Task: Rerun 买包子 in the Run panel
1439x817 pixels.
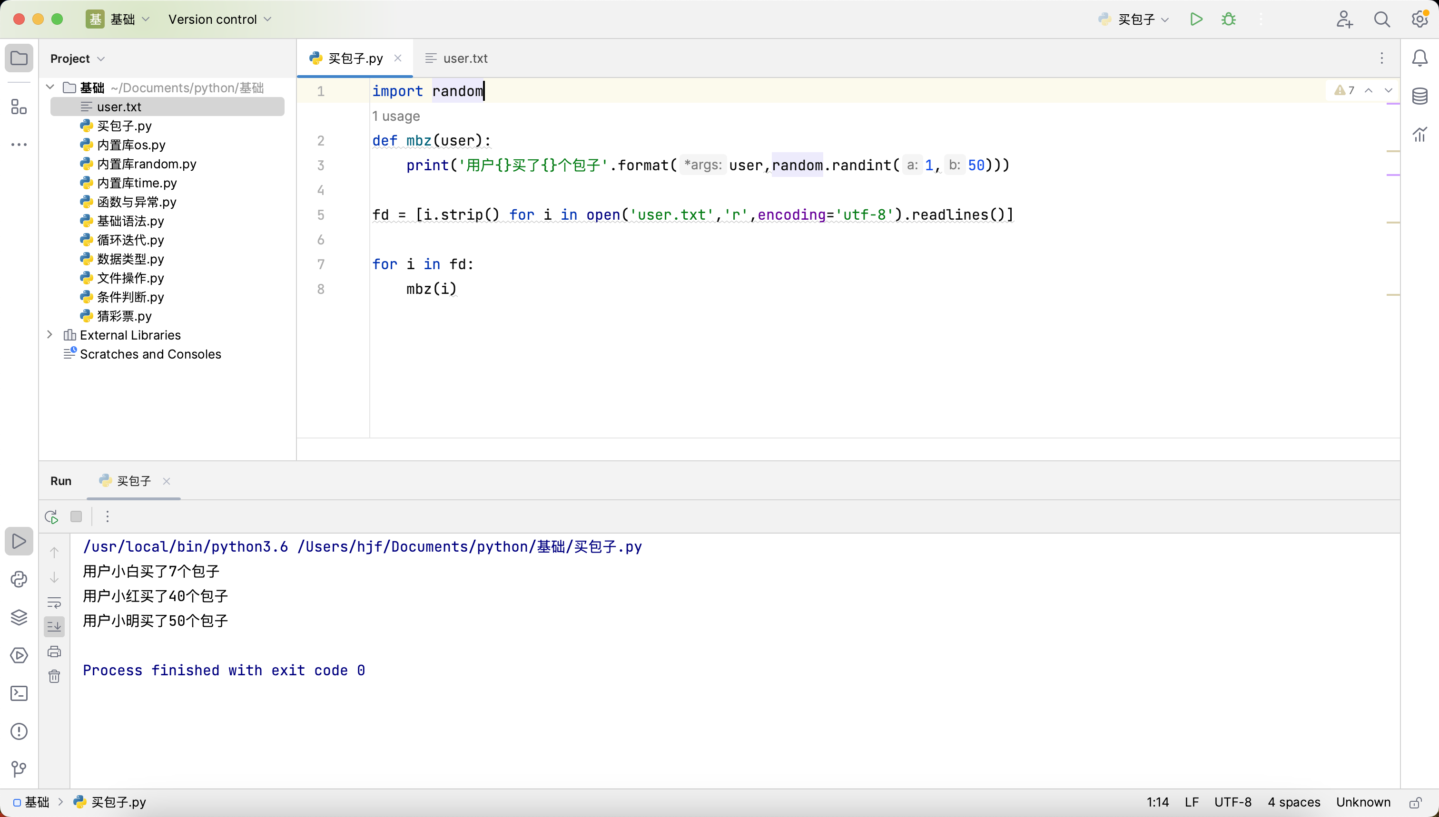Action: (52, 517)
